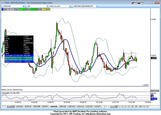The width and height of the screenshot is (161, 115).
Task: Click the Drw add button by interval tabs
Action: pyautogui.click(x=116, y=107)
